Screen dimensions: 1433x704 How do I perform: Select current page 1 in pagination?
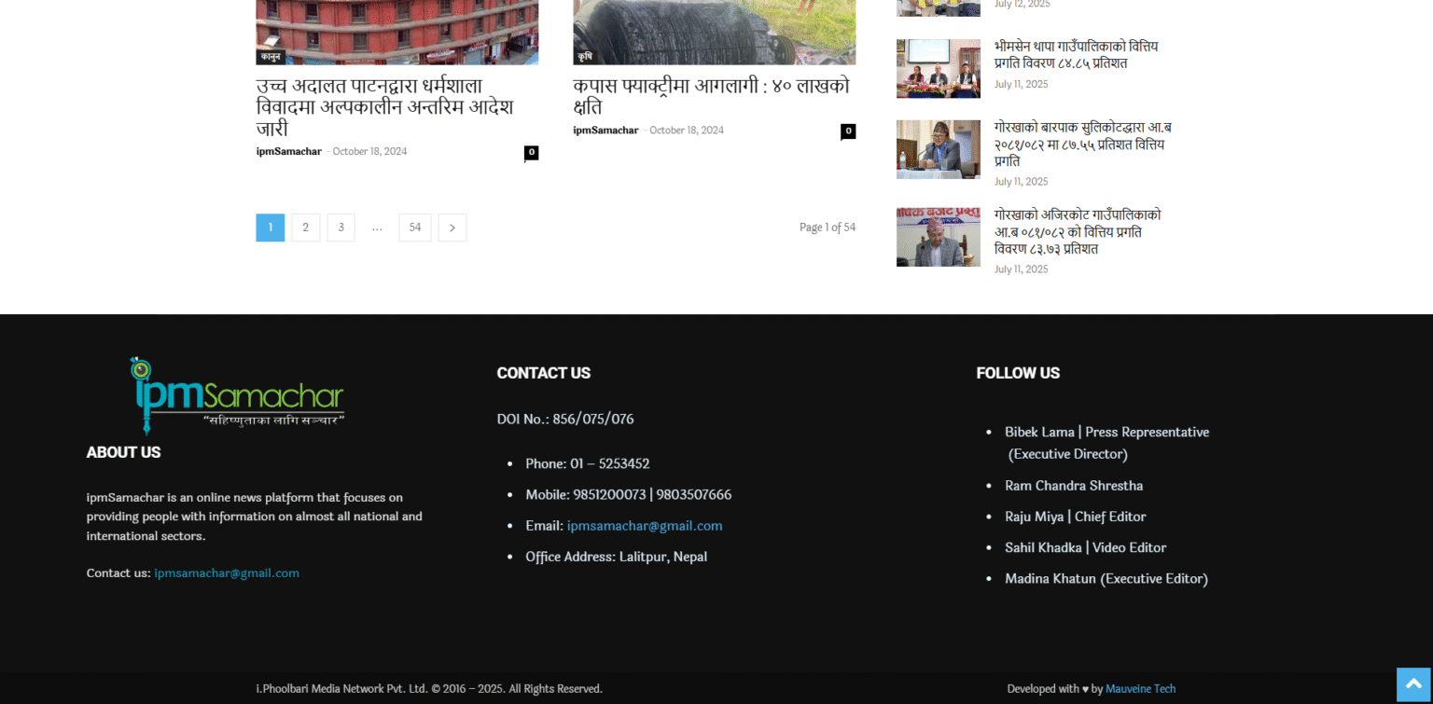[271, 228]
